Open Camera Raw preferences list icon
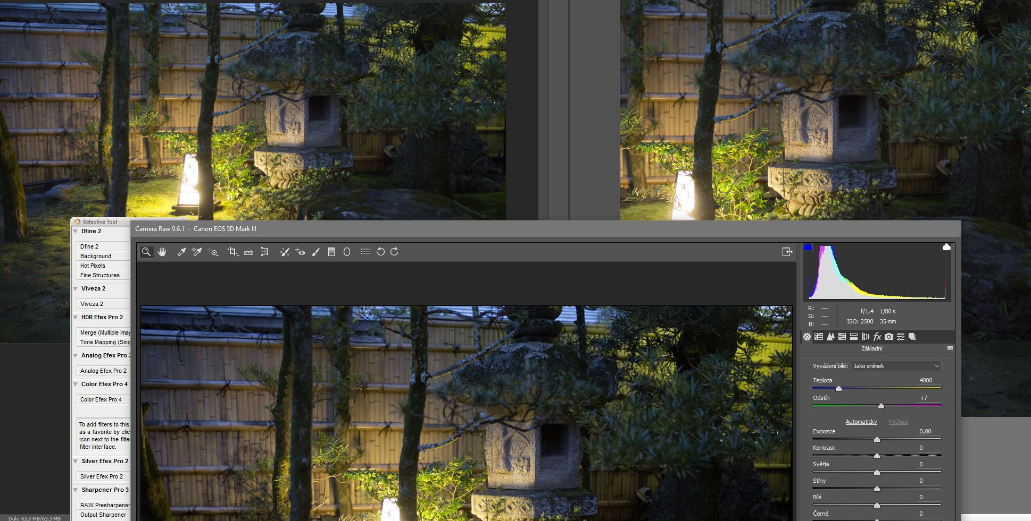Screen dimensions: 1031x521 (365, 252)
